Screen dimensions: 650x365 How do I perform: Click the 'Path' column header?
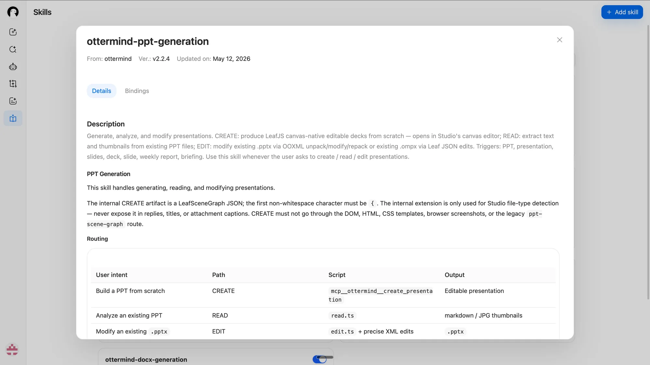click(x=218, y=275)
